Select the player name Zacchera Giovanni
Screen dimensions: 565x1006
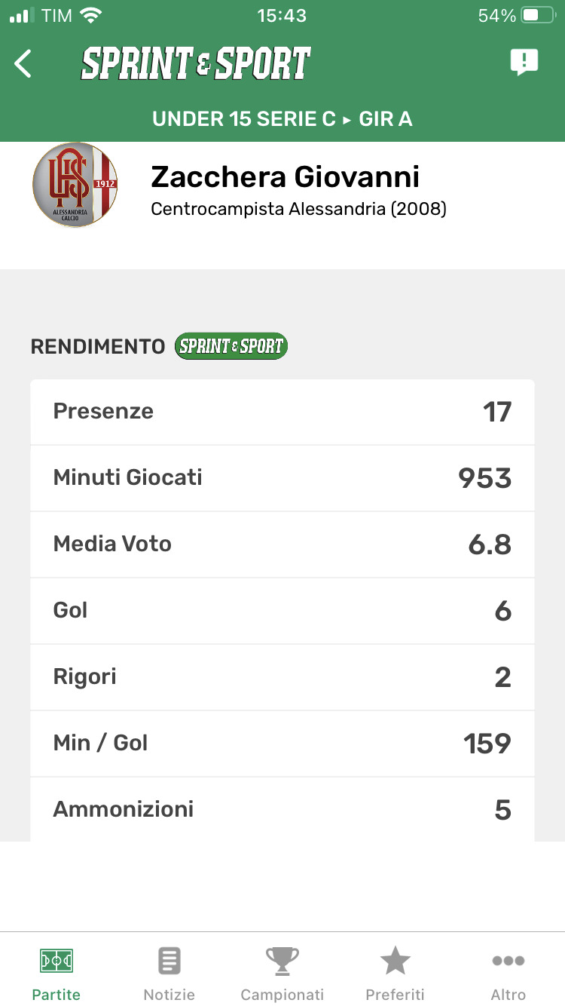[286, 177]
